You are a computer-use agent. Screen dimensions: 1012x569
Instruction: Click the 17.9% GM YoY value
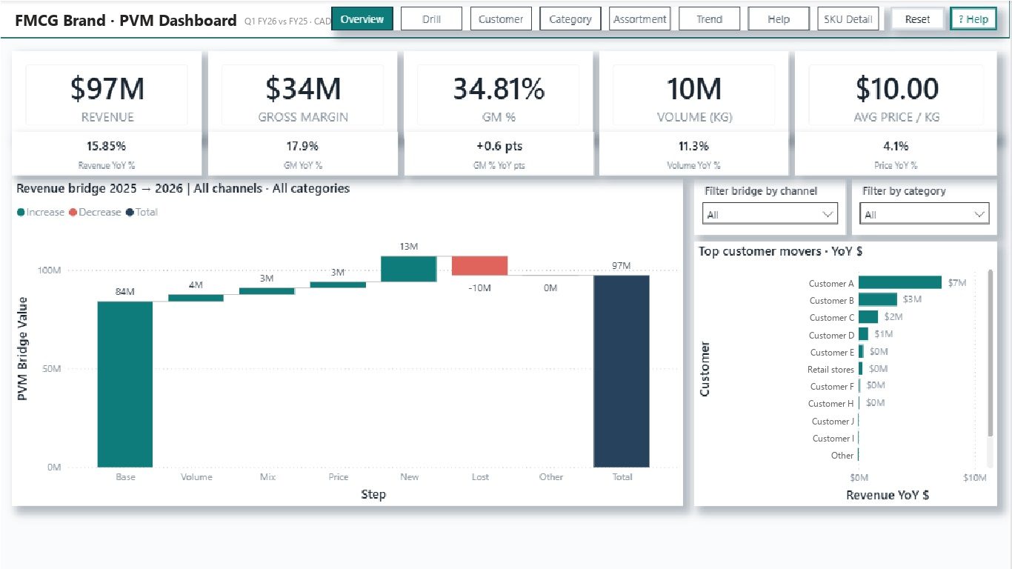click(x=302, y=146)
